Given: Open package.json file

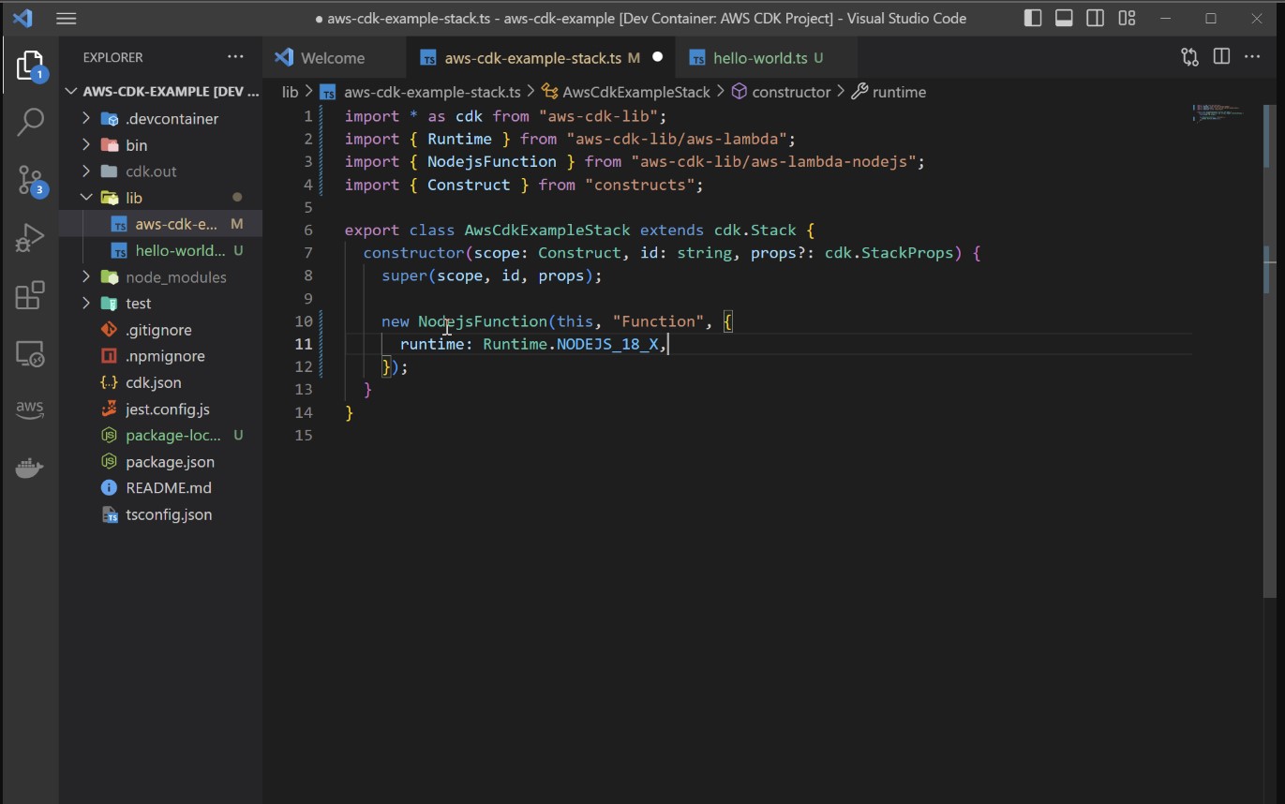Looking at the screenshot, I should click(x=161, y=462).
